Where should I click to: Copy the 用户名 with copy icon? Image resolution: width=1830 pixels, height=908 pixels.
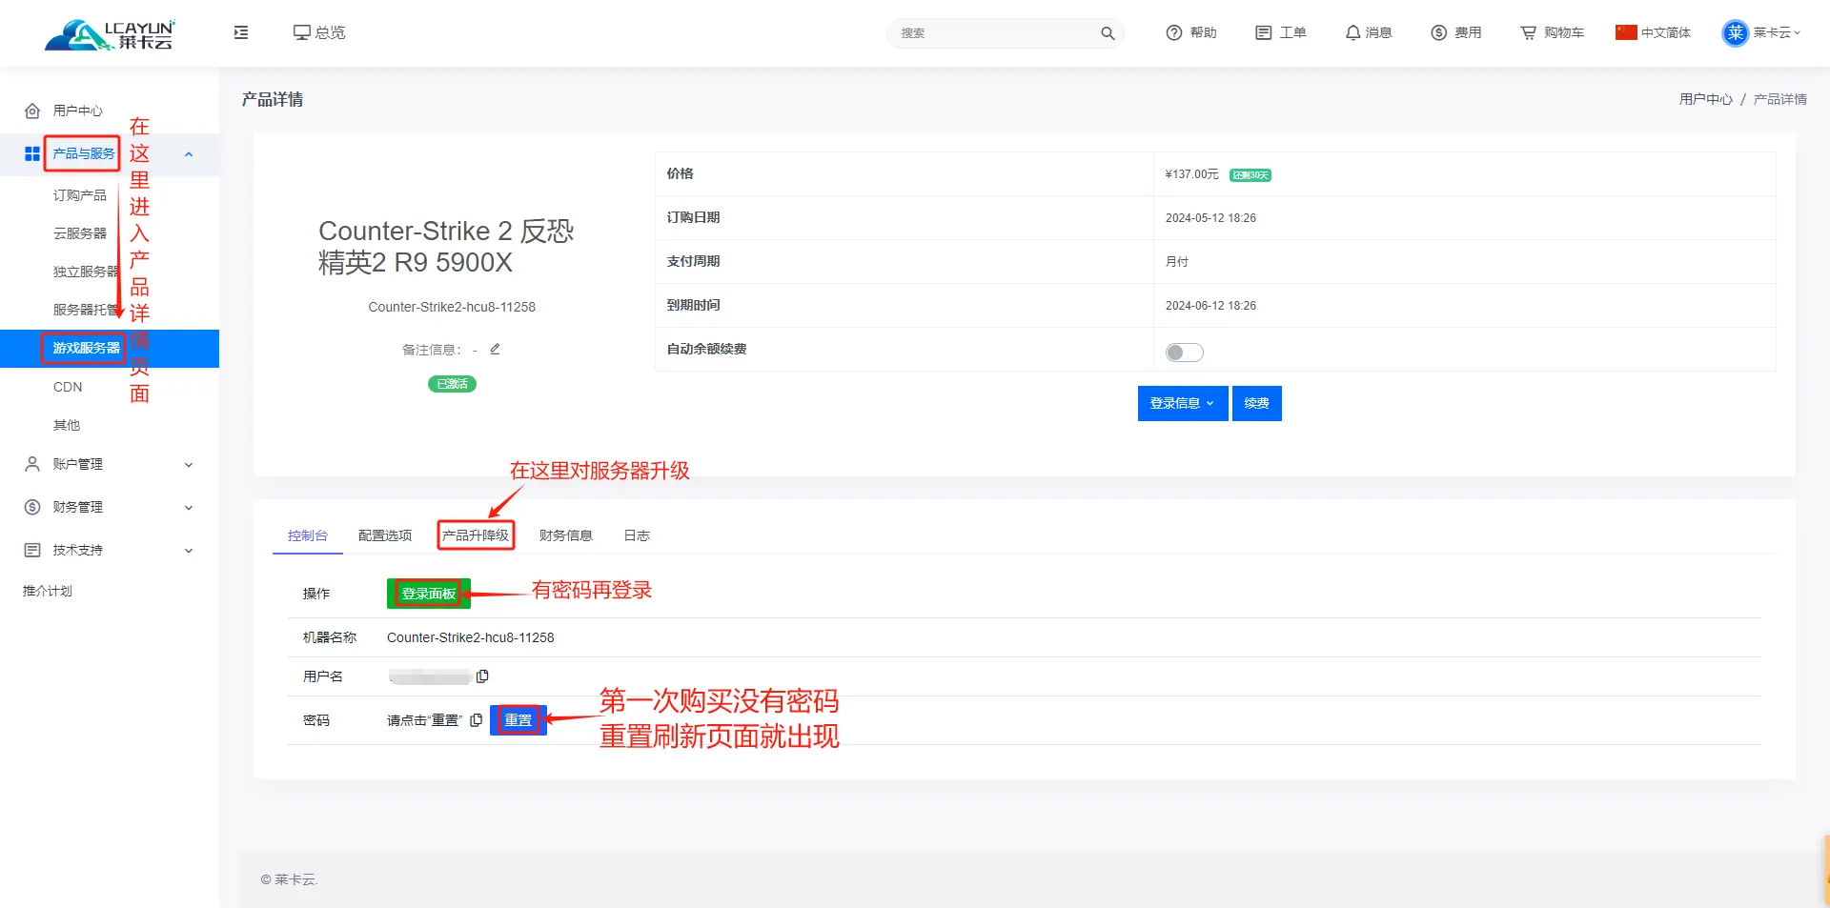pyautogui.click(x=482, y=676)
